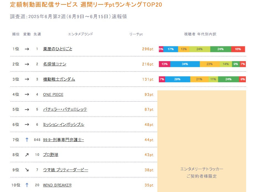The width and height of the screenshot is (258, 192).
Task: Open the 名探偵コナン brand link
Action: (x=54, y=64)
